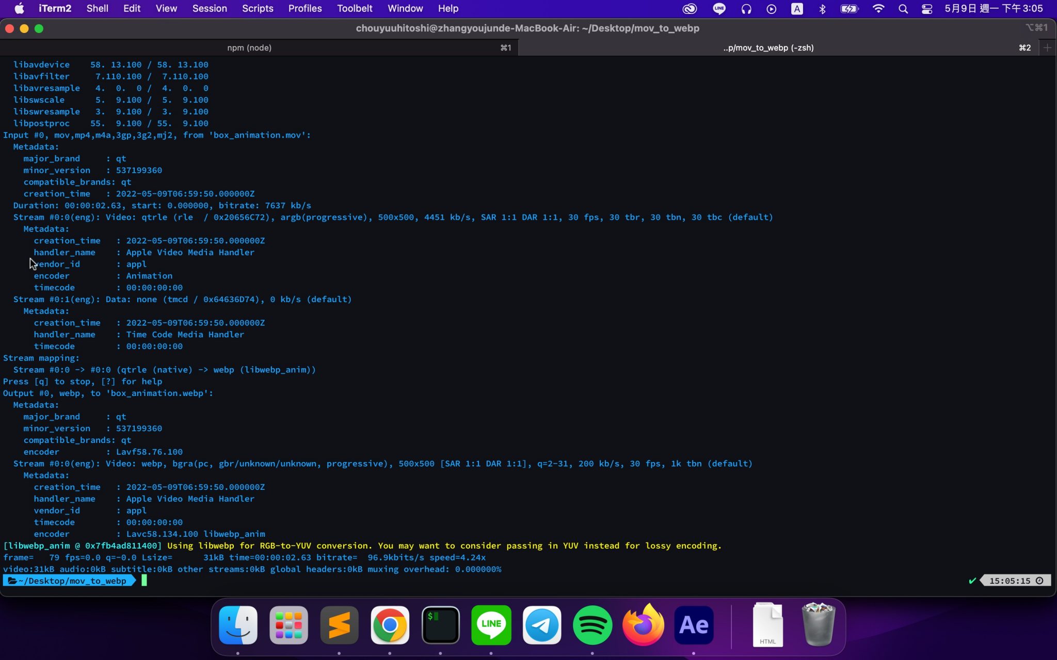The image size is (1057, 660).
Task: Add a new tab with plus button
Action: click(x=1047, y=47)
